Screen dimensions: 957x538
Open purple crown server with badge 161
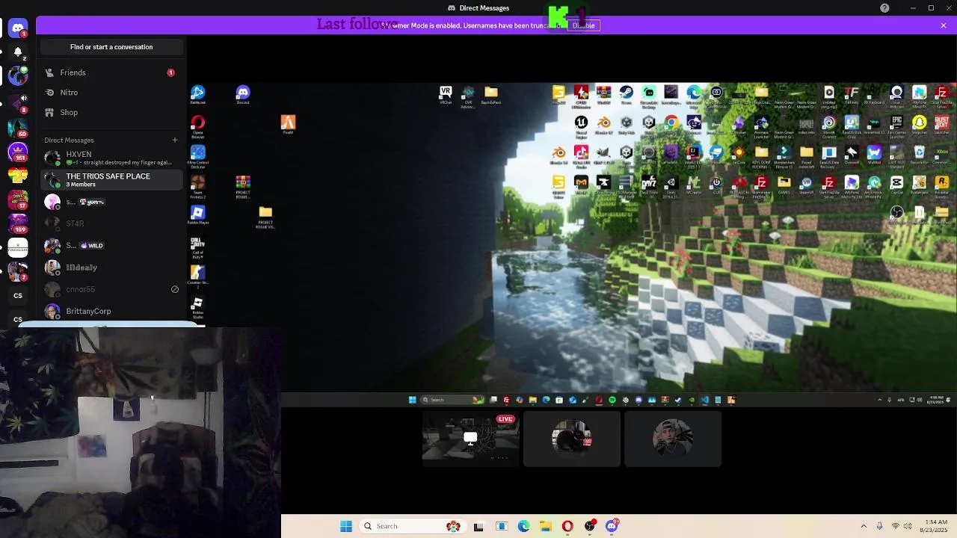pyautogui.click(x=18, y=152)
